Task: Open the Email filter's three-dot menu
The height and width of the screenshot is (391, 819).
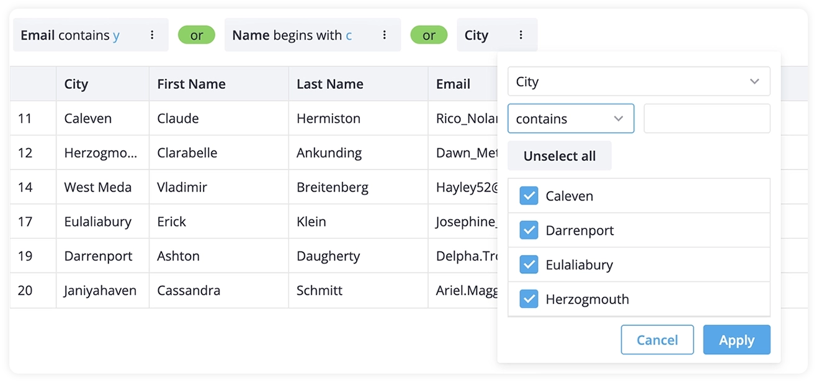Action: (153, 35)
